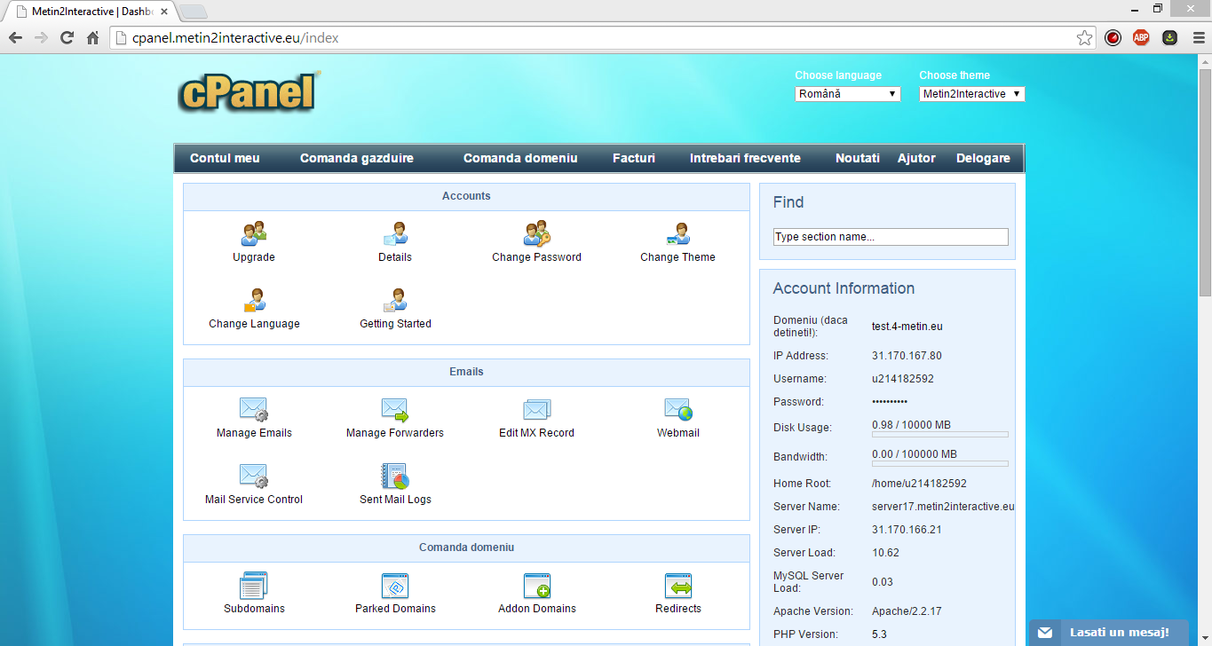Click the server name server17.metin2interactive.eu
Screen dimensions: 1212x646
click(x=943, y=507)
